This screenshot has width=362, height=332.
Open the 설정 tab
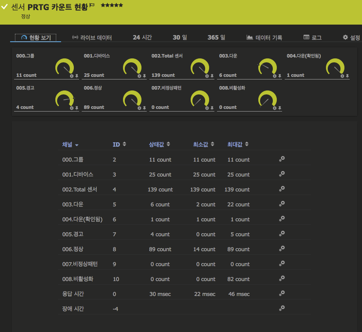tap(351, 38)
